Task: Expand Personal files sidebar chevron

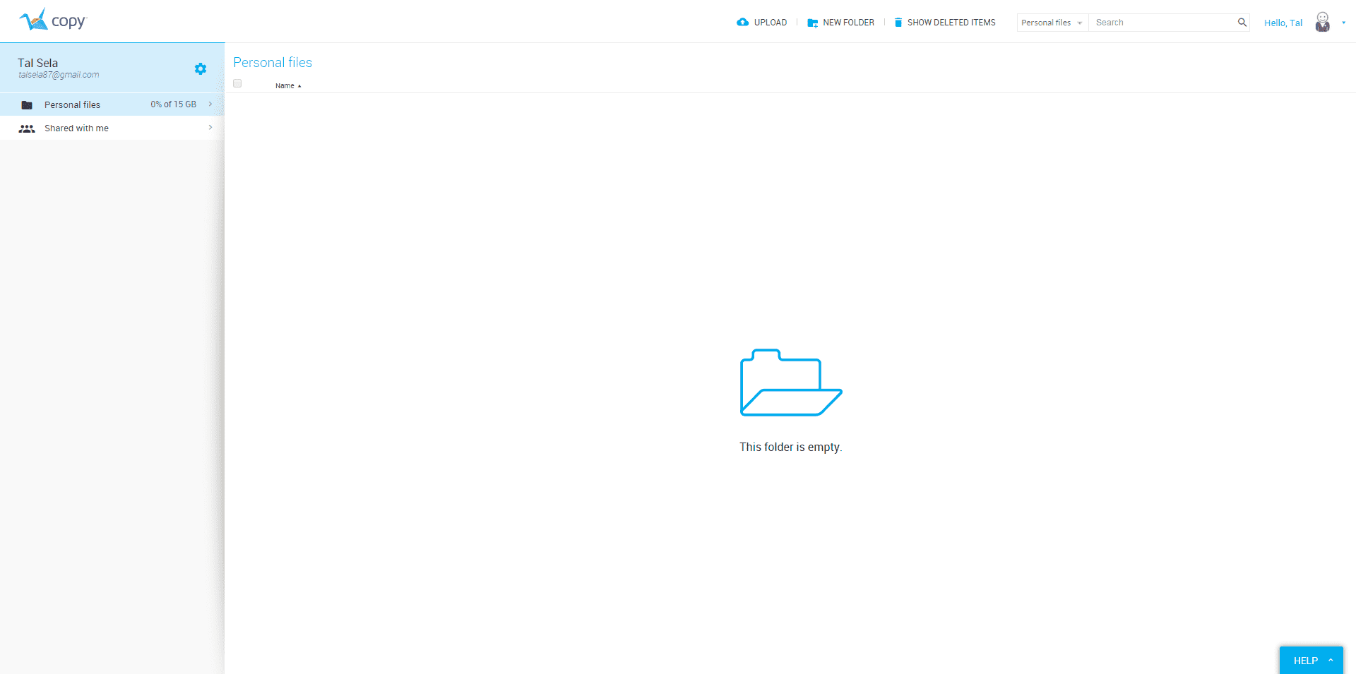Action: pyautogui.click(x=210, y=104)
